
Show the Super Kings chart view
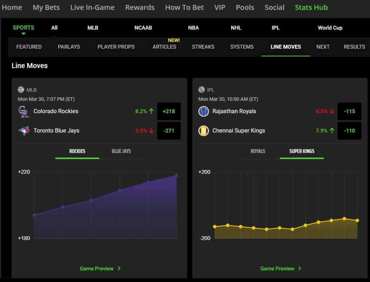pyautogui.click(x=301, y=152)
